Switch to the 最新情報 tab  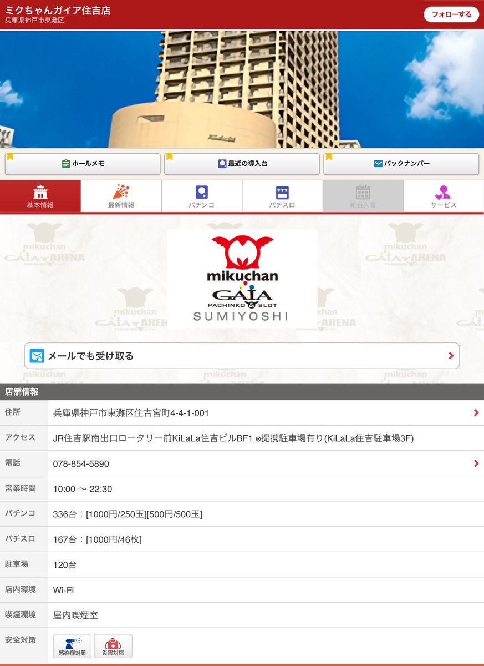pyautogui.click(x=121, y=196)
